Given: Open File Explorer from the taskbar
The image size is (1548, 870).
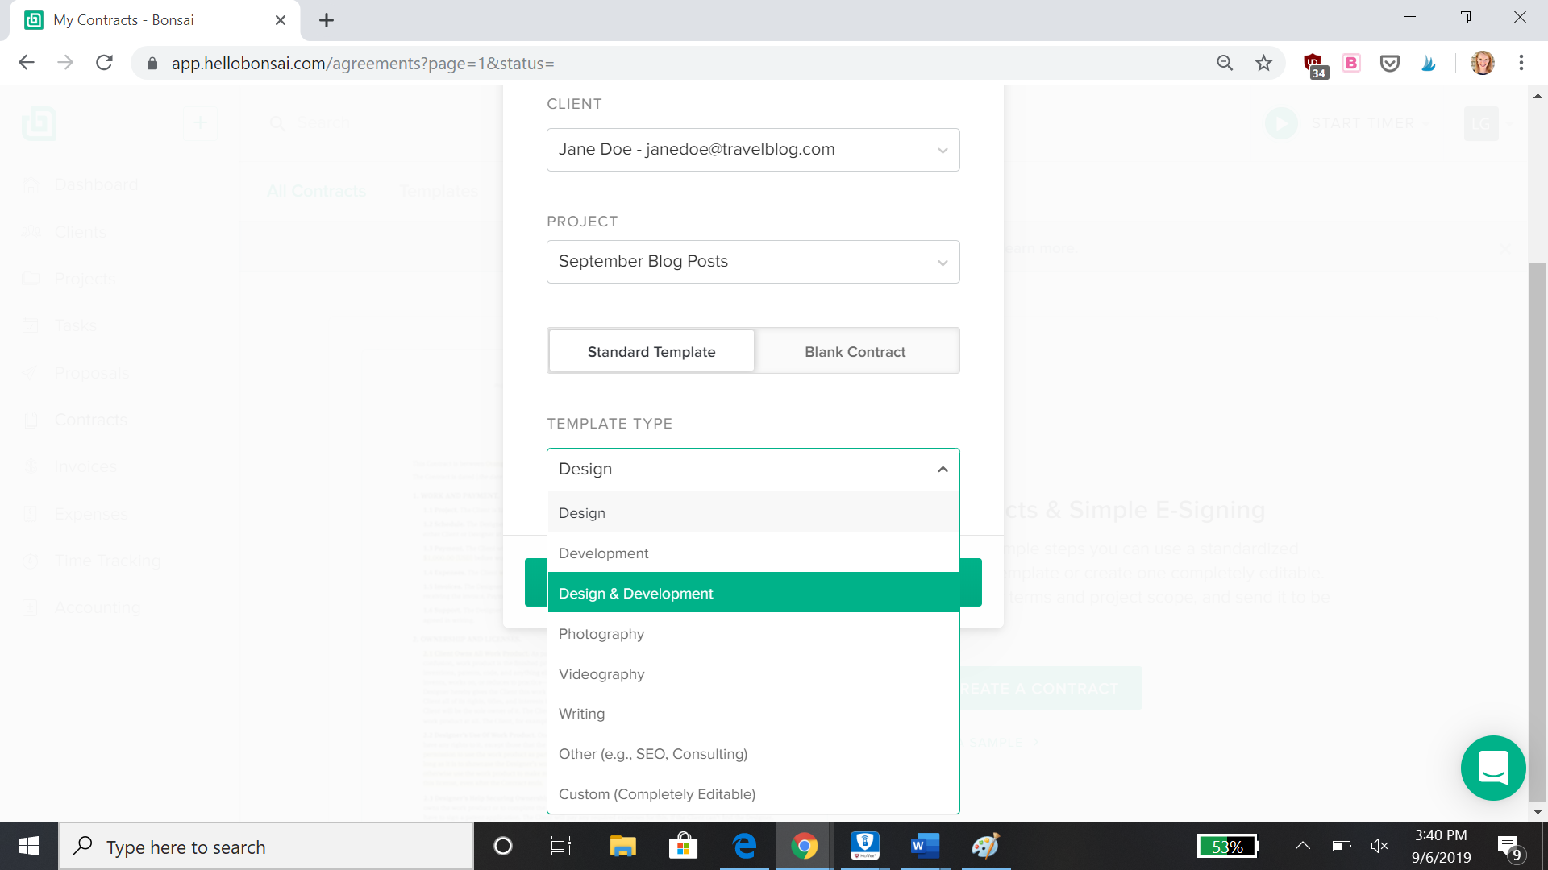Looking at the screenshot, I should pyautogui.click(x=622, y=846).
